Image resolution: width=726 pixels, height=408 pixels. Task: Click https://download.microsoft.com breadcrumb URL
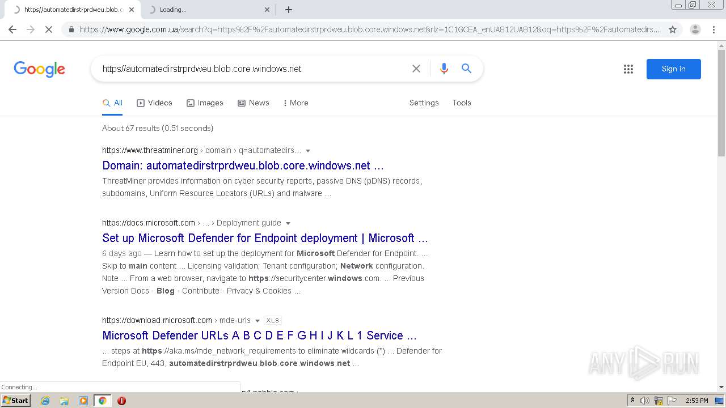(x=157, y=320)
